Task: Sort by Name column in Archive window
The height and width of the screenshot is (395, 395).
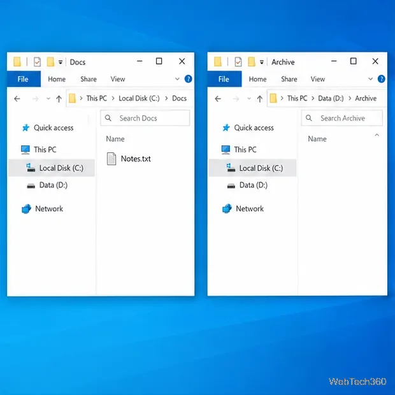Action: click(x=317, y=139)
